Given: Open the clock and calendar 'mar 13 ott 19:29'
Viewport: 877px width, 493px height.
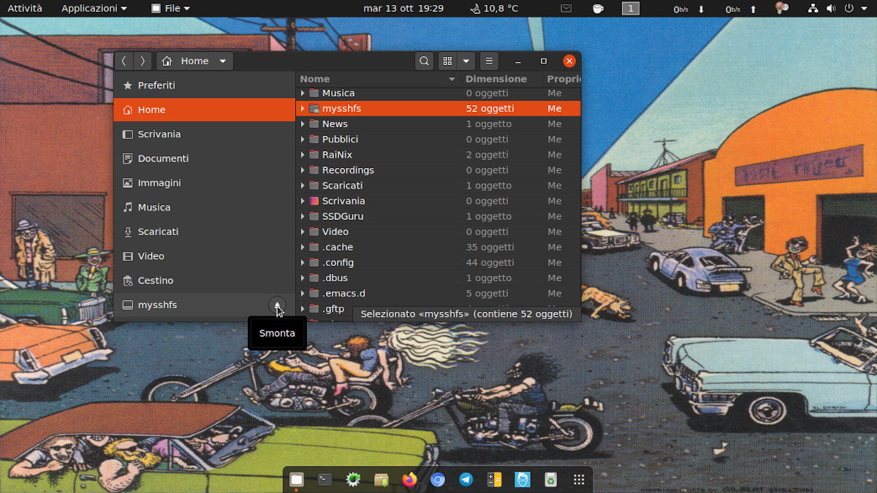Looking at the screenshot, I should (x=403, y=8).
